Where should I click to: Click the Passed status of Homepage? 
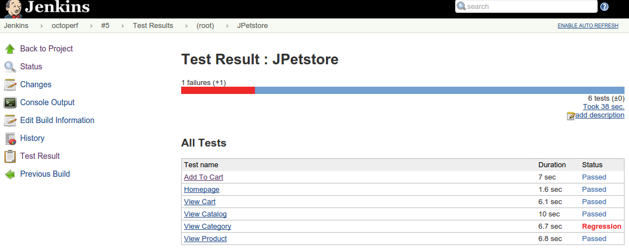pos(594,190)
